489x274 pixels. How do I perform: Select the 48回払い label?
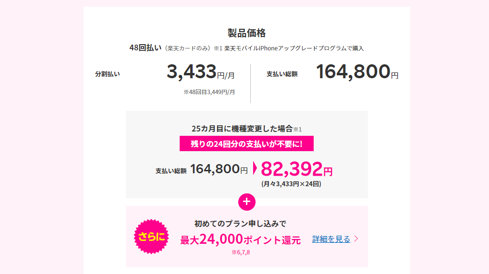pyautogui.click(x=146, y=48)
